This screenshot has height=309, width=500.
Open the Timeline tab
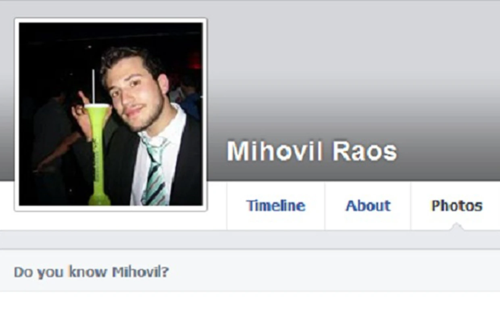pos(276,206)
